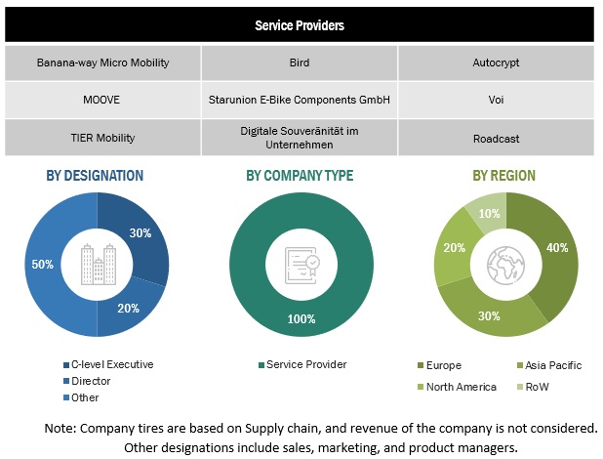The width and height of the screenshot is (603, 459).
Task: Select the Service Provider legend marker
Action: click(260, 364)
